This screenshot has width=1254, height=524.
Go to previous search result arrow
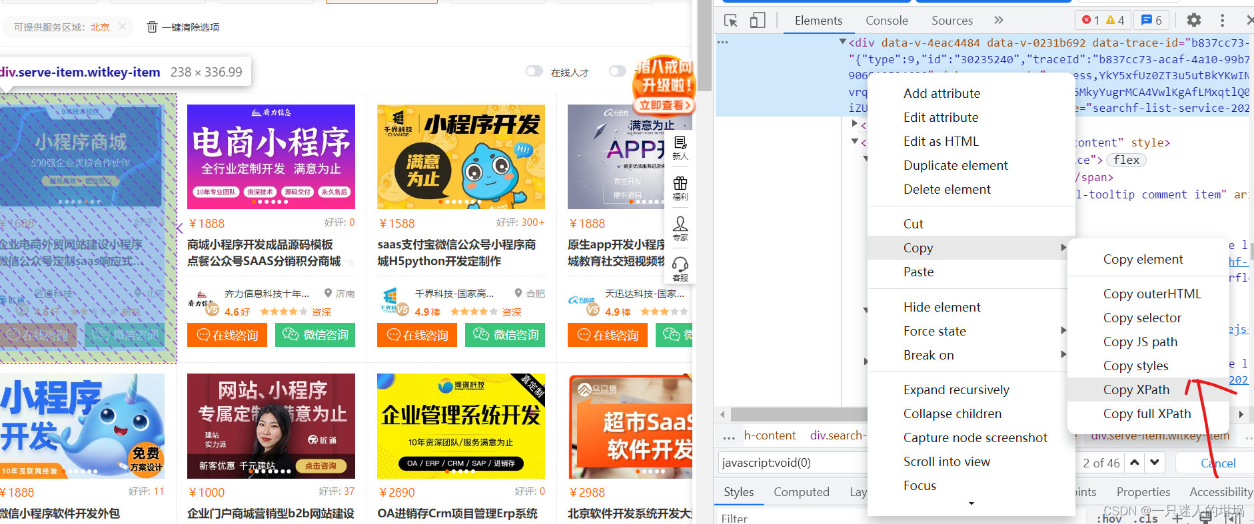1135,462
